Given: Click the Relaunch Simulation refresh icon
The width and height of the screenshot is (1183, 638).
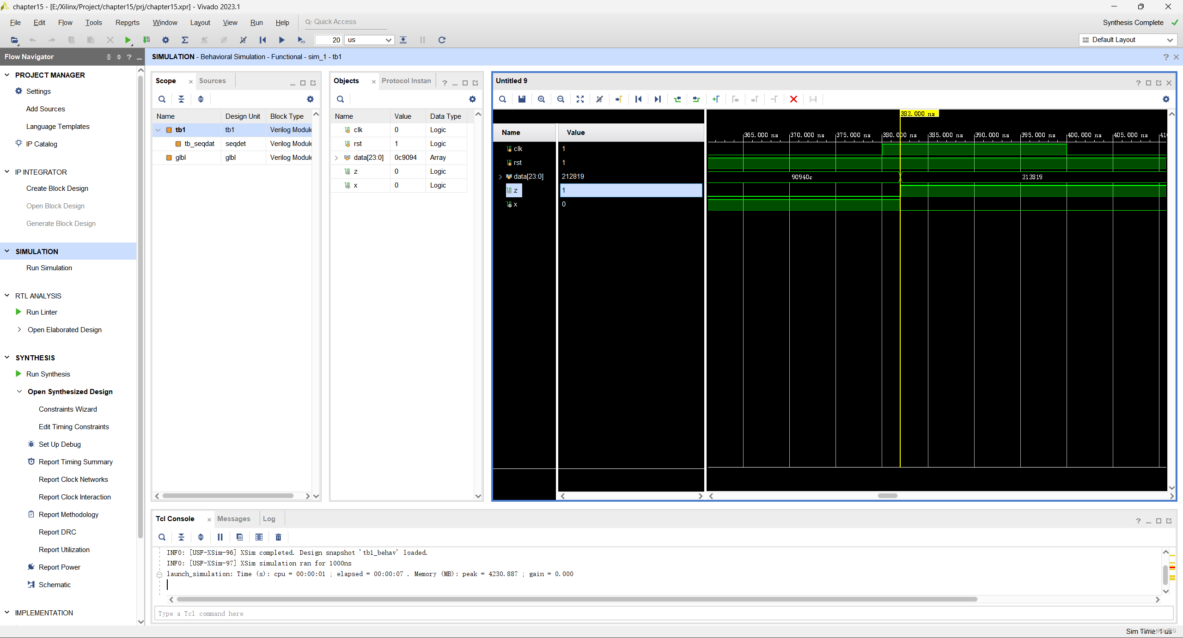Looking at the screenshot, I should [442, 40].
